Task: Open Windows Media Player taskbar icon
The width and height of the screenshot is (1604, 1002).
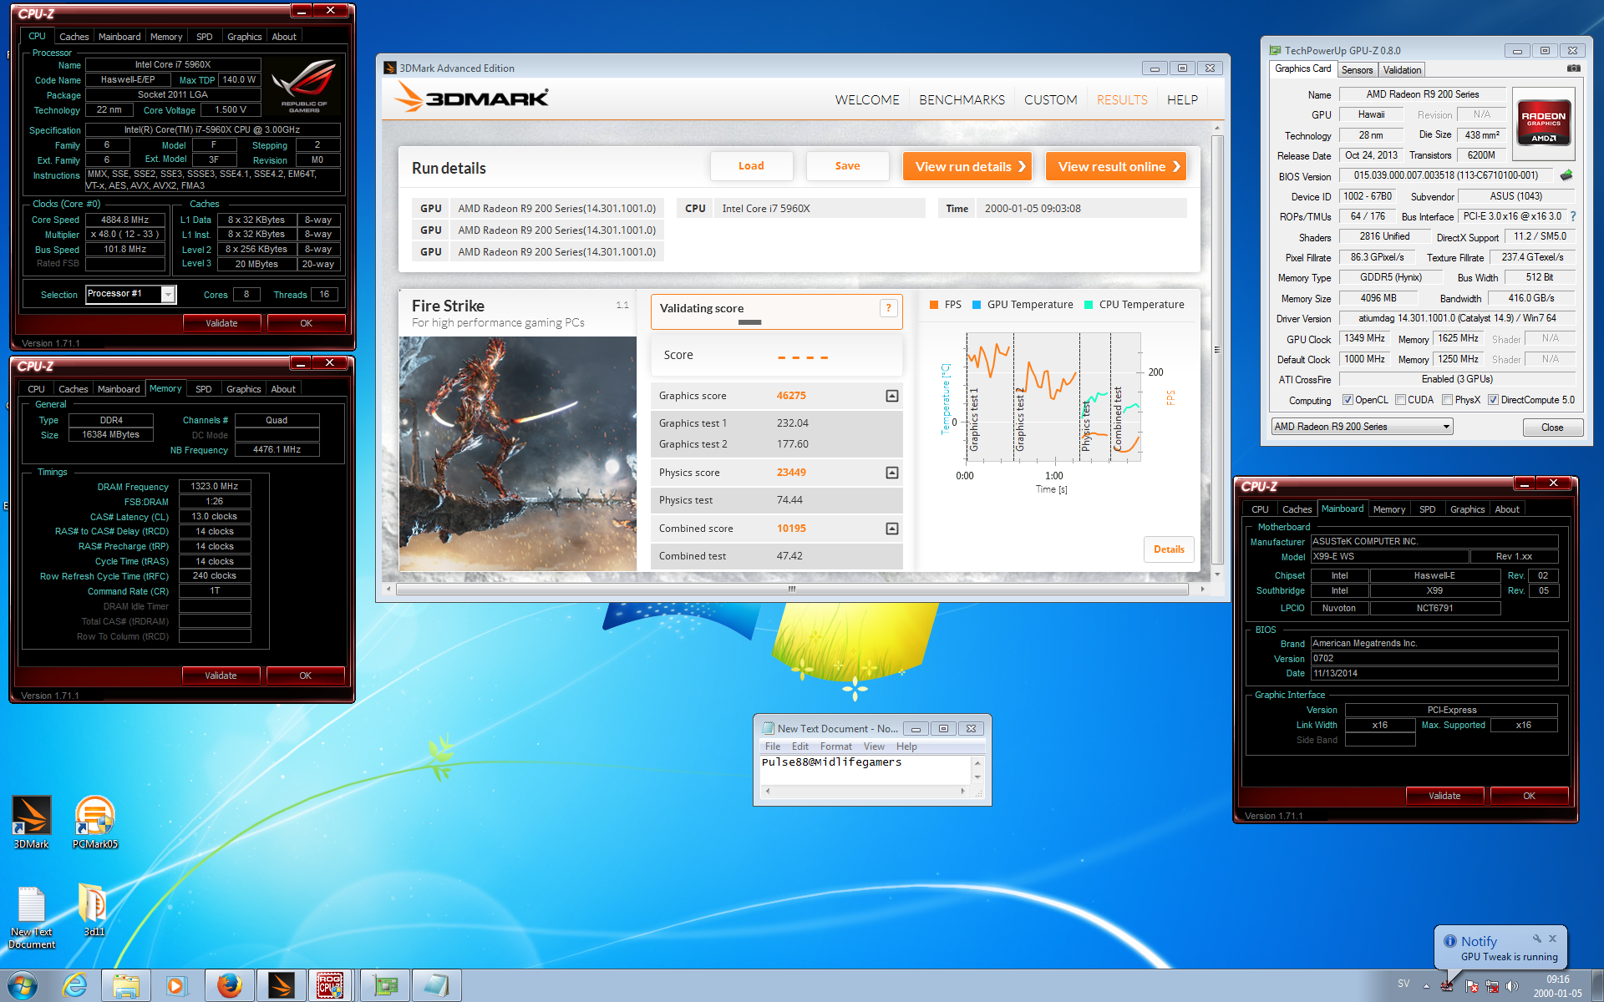Action: [x=176, y=986]
